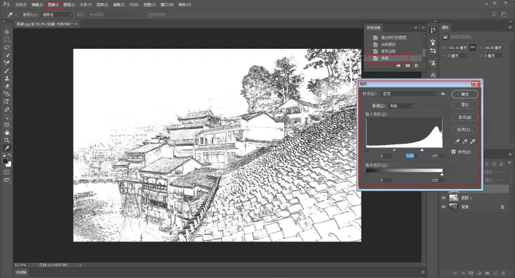Open the Layer menu

pyautogui.click(x=69, y=4)
